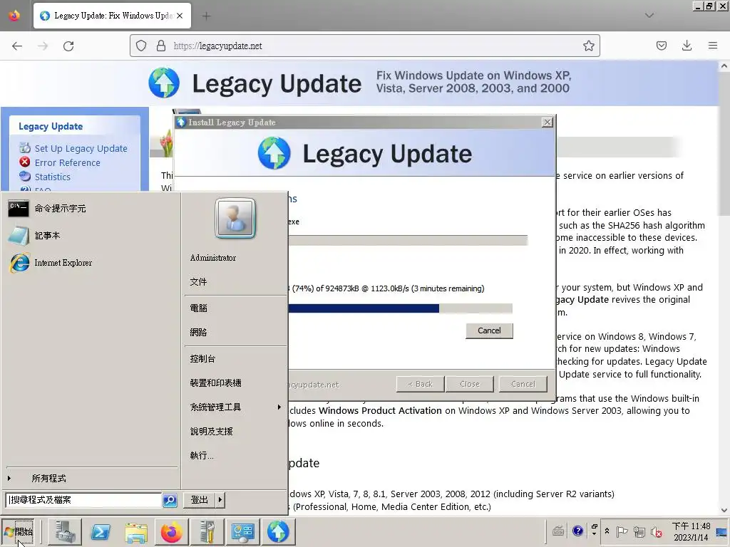The height and width of the screenshot is (547, 730).
Task: Switch to Legacy Update installer in taskbar
Action: pos(279,531)
